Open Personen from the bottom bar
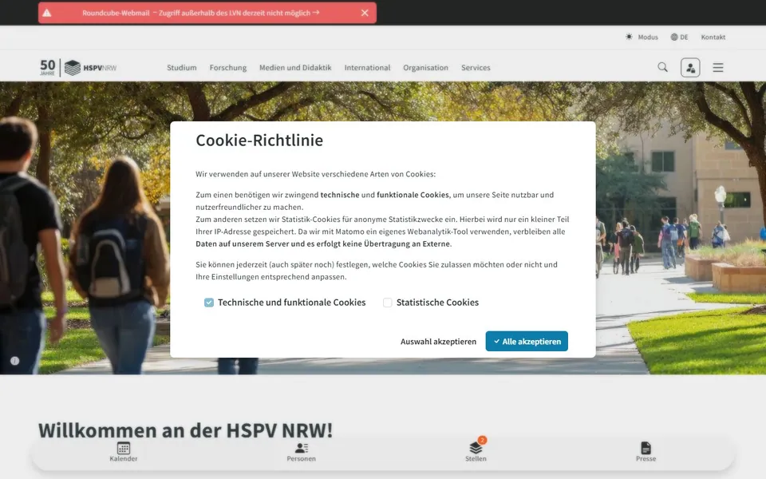Viewport: 766px width, 479px height. click(x=302, y=452)
